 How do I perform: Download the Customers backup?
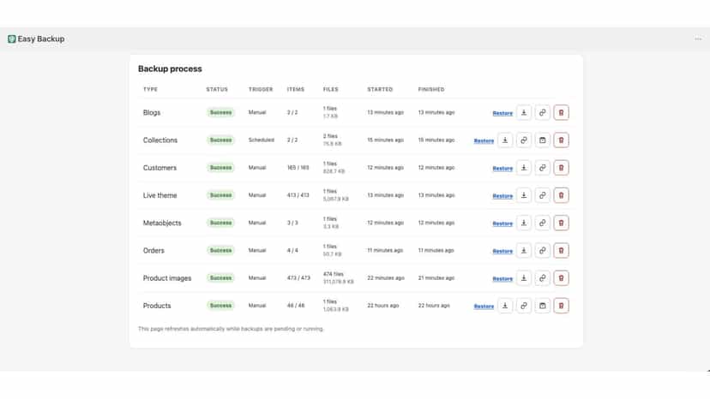click(x=523, y=168)
